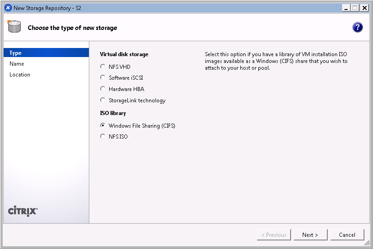
Task: Click the CIFS share description text
Action: (x=276, y=61)
